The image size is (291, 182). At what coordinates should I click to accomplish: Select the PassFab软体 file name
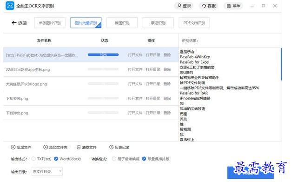tap(42, 55)
